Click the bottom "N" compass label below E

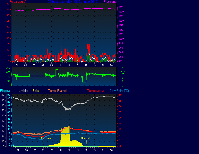[x=123, y=86]
